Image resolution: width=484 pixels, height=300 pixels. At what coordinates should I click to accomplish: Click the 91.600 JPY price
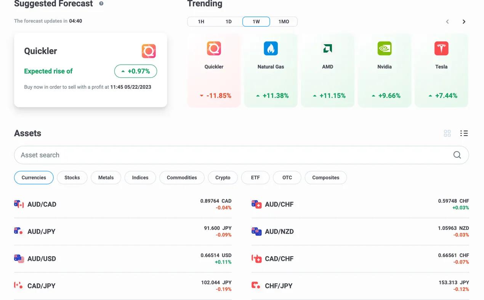coord(218,228)
